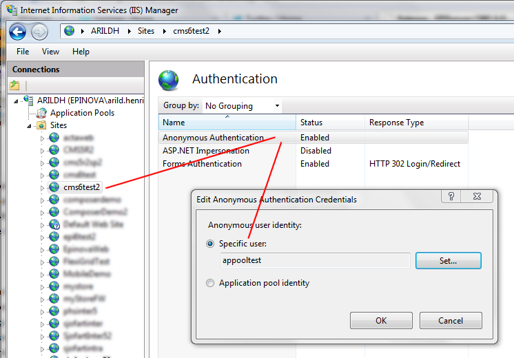Screen dimensions: 514x358
Task: Click Cancel in the credentials dialog
Action: point(451,320)
